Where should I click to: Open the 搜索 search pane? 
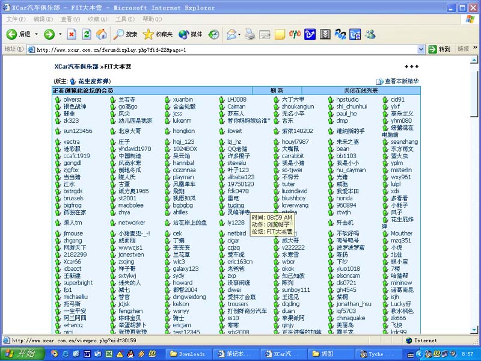click(x=125, y=34)
